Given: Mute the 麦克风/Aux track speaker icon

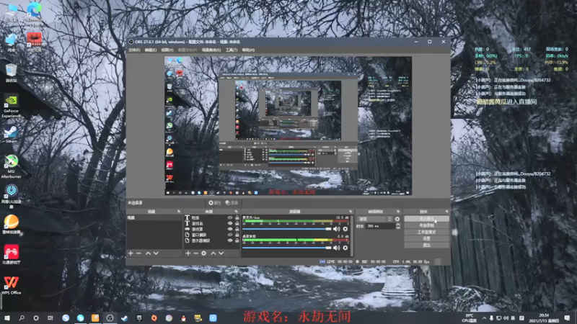Looking at the screenshot, I should point(336,229).
